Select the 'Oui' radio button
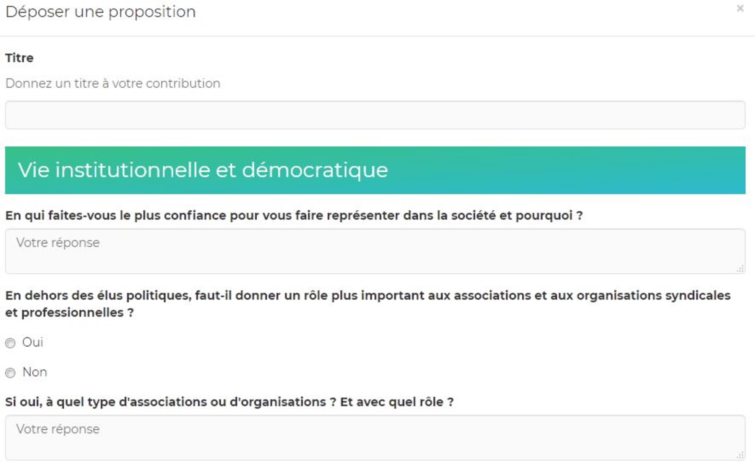This screenshot has width=755, height=470. click(x=11, y=343)
